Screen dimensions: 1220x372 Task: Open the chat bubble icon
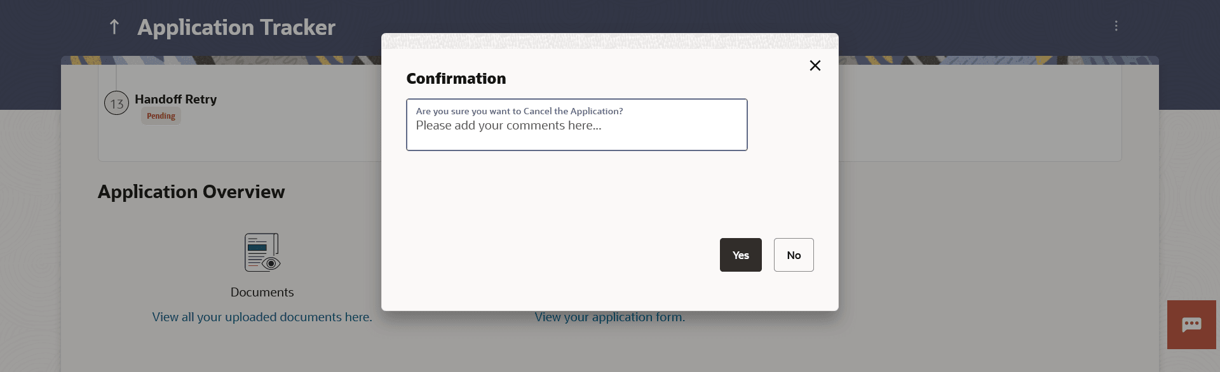1191,324
